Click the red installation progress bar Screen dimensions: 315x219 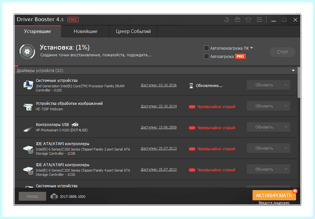tap(16, 66)
